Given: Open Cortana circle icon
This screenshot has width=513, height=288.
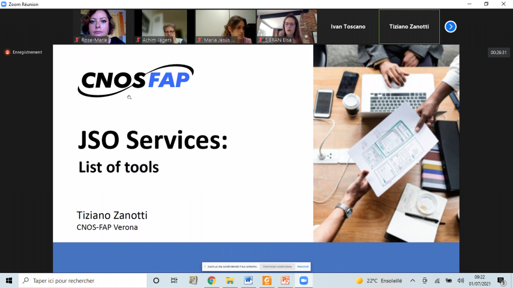Looking at the screenshot, I should tap(156, 280).
